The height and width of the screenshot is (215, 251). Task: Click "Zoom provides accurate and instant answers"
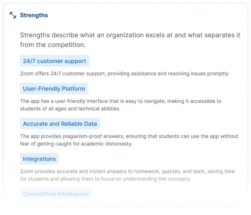click(x=72, y=171)
